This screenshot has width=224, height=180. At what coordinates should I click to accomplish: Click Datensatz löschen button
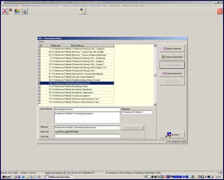click(172, 73)
